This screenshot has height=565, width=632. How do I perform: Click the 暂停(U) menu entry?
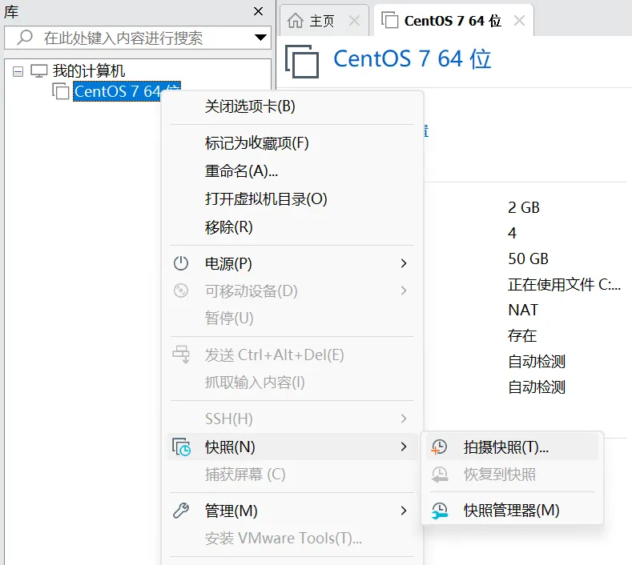click(x=292, y=319)
